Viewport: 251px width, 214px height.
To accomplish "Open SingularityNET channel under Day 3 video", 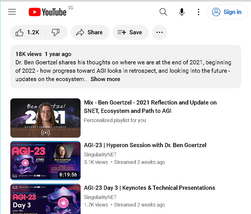I will point(100,197).
